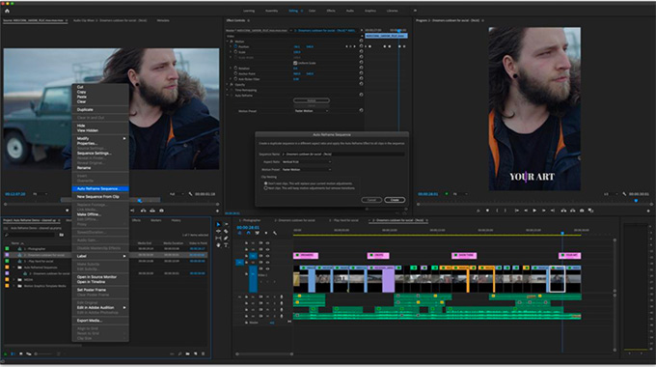Click the Program monitor playhead scrubber

(x=636, y=201)
